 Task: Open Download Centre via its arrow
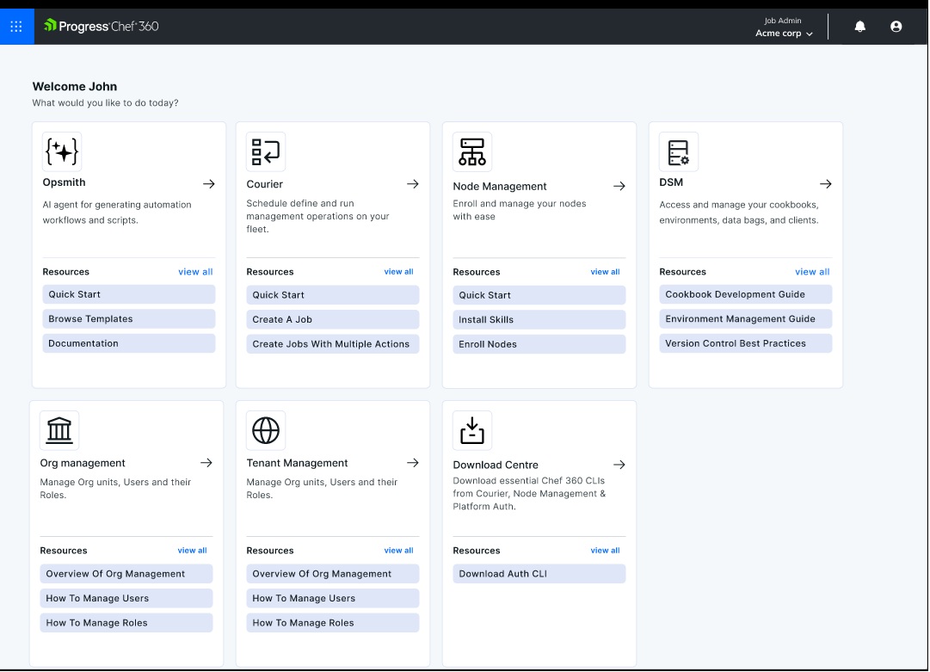[x=619, y=465]
